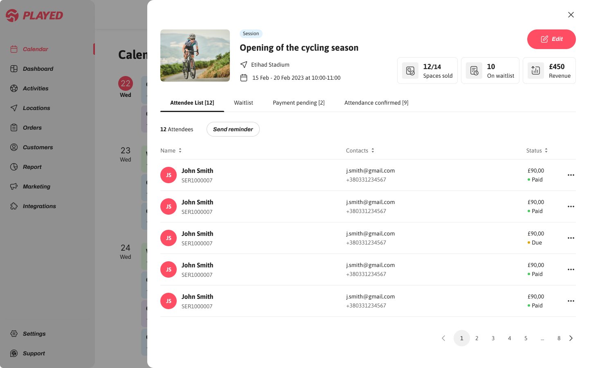Go to page 2 of attendees

pyautogui.click(x=477, y=338)
